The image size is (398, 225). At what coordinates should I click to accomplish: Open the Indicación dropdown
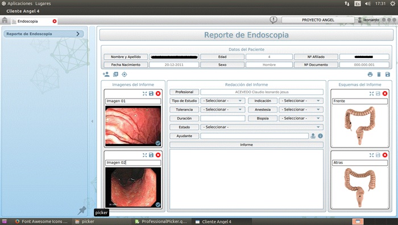click(x=301, y=101)
